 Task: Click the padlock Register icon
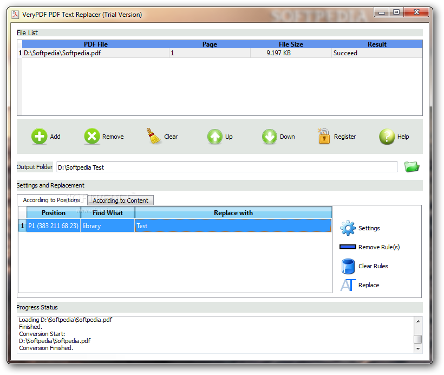coord(324,136)
